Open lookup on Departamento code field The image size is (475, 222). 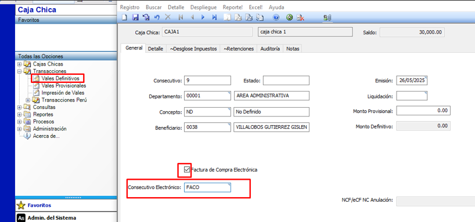pos(229,93)
